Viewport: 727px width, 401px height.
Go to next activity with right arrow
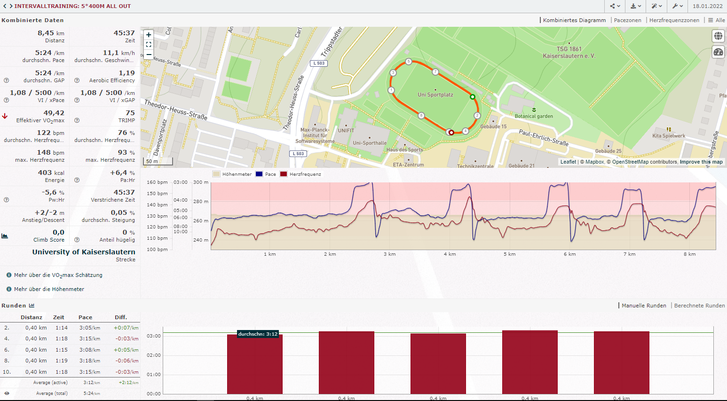[10, 6]
